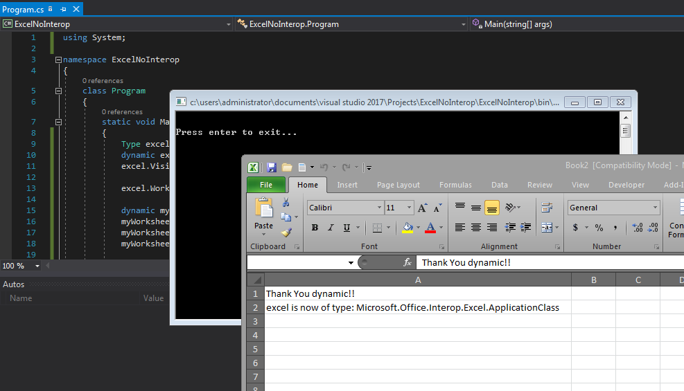684x391 pixels.
Task: Open the font size 11 dropdown
Action: 409,208
